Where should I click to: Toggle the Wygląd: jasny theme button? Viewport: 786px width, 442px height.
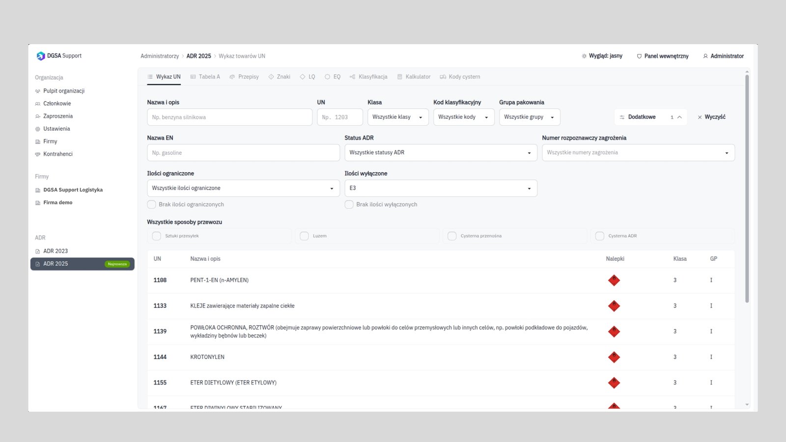click(602, 56)
